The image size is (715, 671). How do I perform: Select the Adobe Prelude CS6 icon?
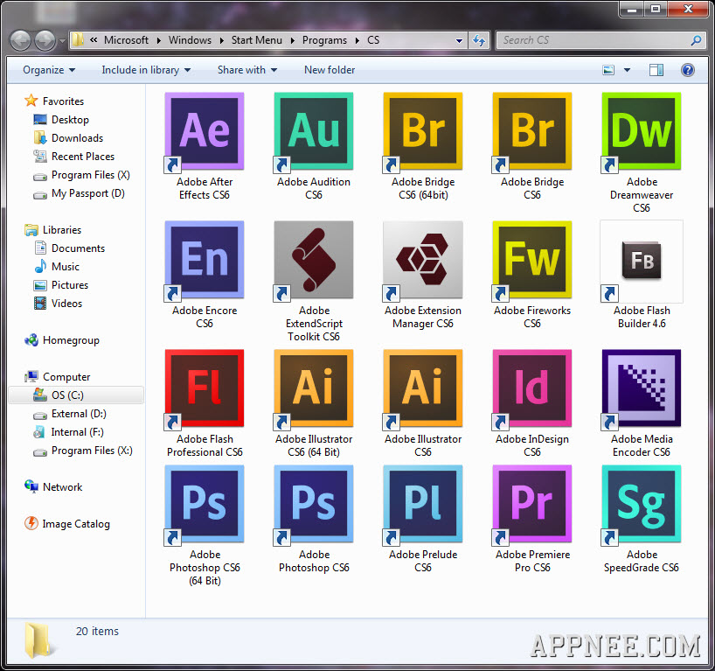pos(423,504)
